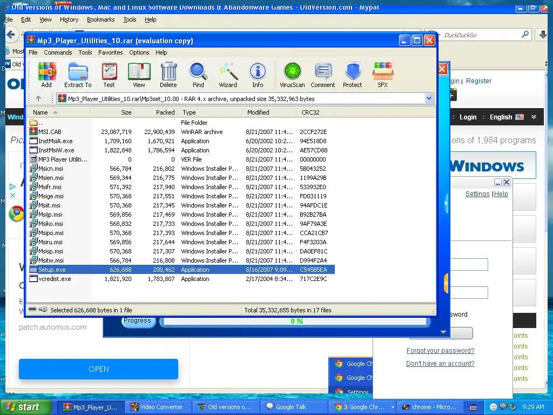Viewport: 553px width, 415px height.
Task: Select the Msijp.msi file row
Action: tap(181, 214)
